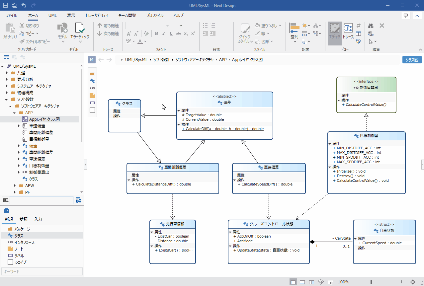This screenshot has height=286, width=424.
Task: Click the Trace (トレース) view icon
Action: pyautogui.click(x=348, y=28)
